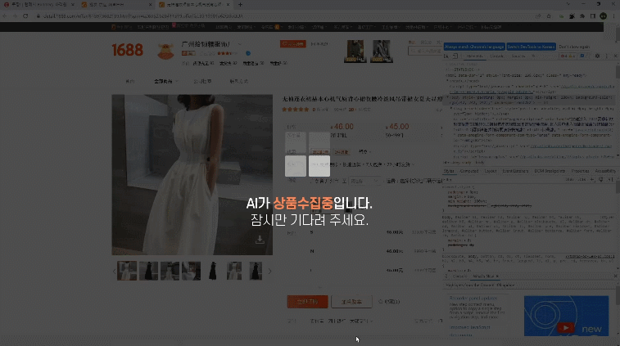Select the first product thumbnail
Image resolution: width=620 pixels, height=346 pixels.
127,271
